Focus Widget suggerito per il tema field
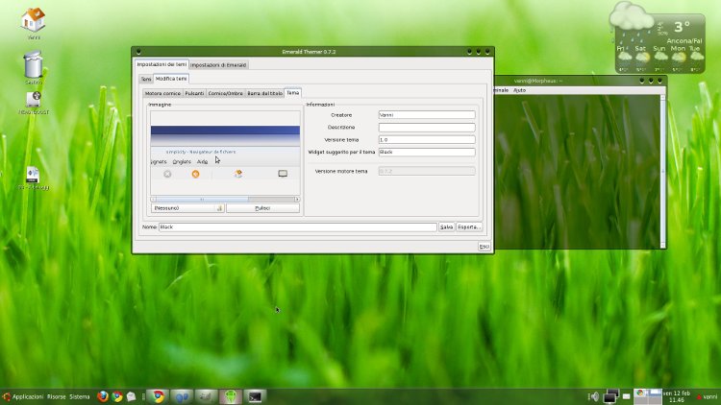The width and height of the screenshot is (721, 405). point(427,152)
